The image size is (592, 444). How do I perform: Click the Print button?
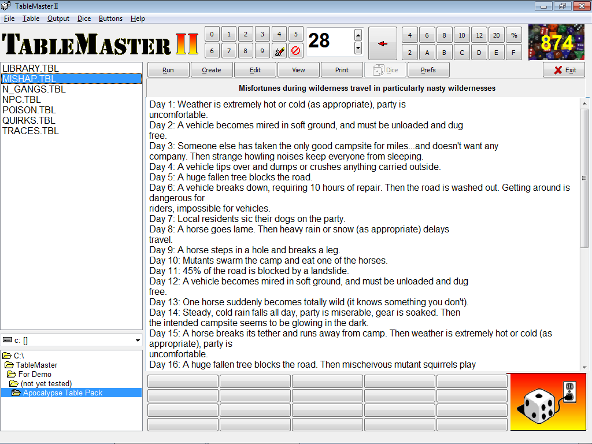[342, 70]
